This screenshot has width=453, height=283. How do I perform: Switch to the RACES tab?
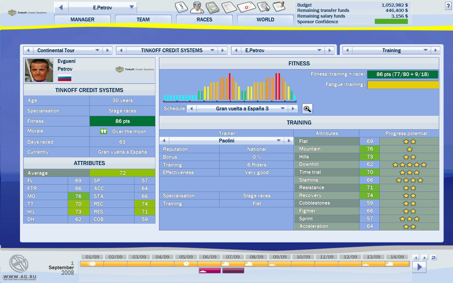[x=204, y=20]
